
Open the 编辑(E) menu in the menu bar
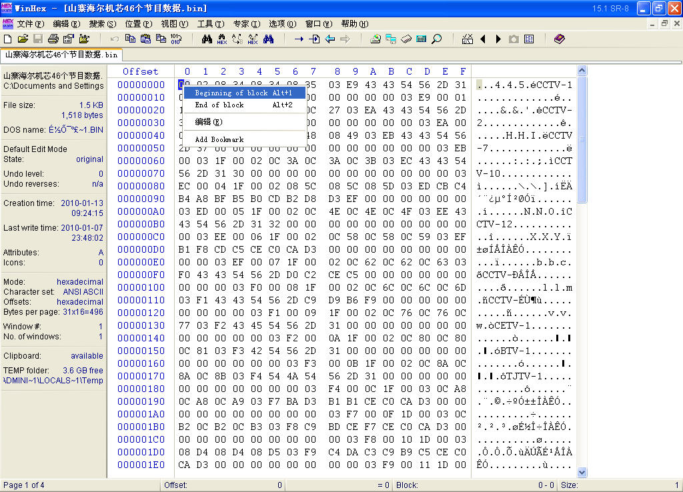pos(67,23)
